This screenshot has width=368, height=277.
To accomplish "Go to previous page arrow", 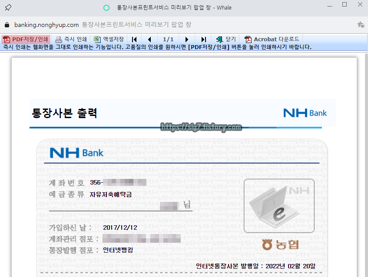I will point(149,40).
